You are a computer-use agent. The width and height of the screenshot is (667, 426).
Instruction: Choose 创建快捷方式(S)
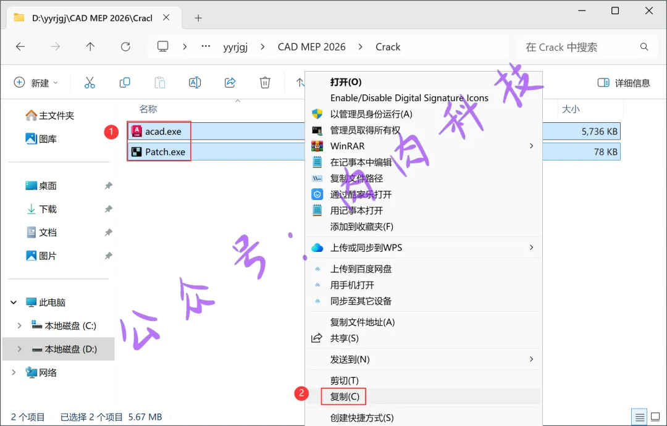362,418
